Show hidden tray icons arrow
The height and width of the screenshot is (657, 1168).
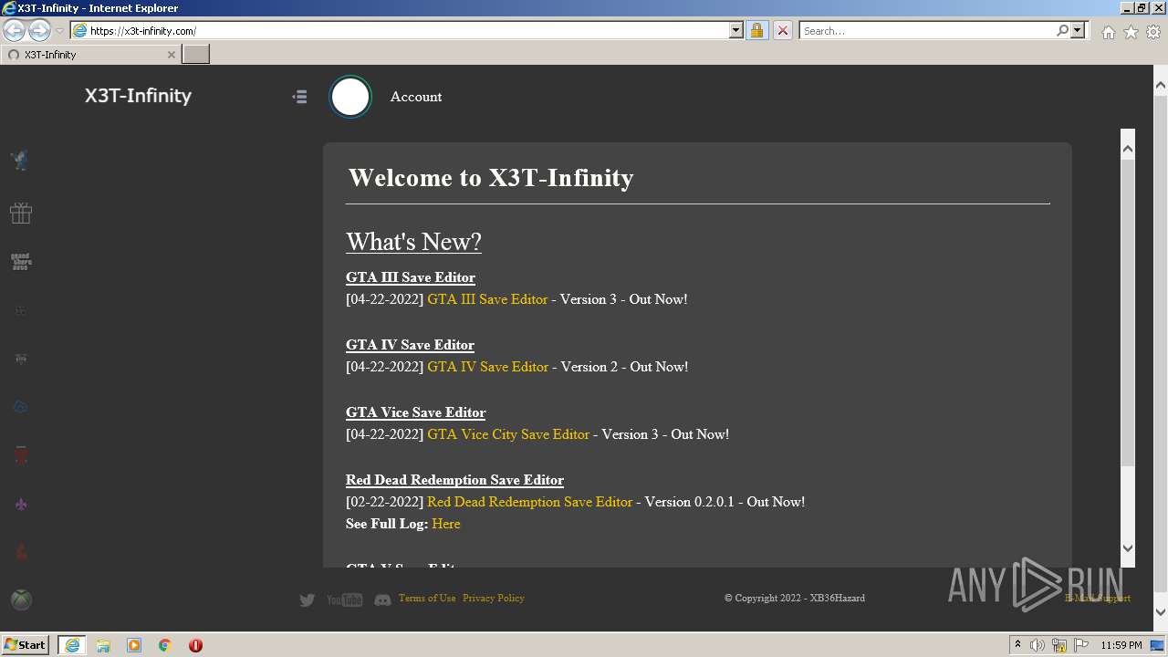(x=1017, y=644)
